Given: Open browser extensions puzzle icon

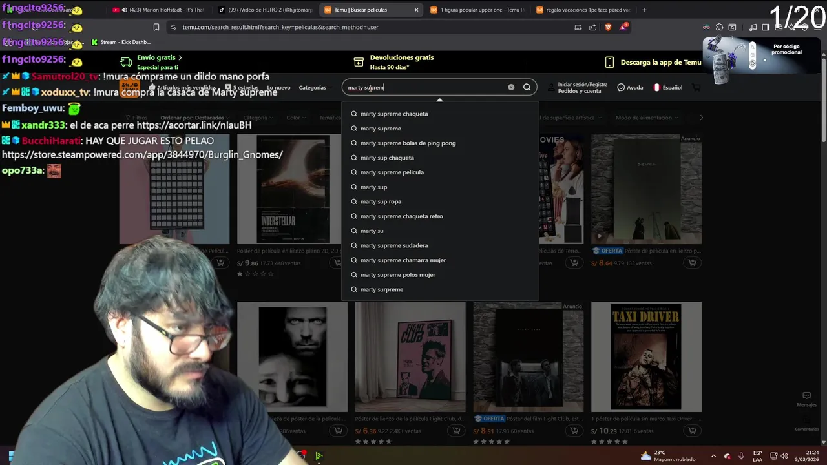Looking at the screenshot, I should [x=719, y=27].
